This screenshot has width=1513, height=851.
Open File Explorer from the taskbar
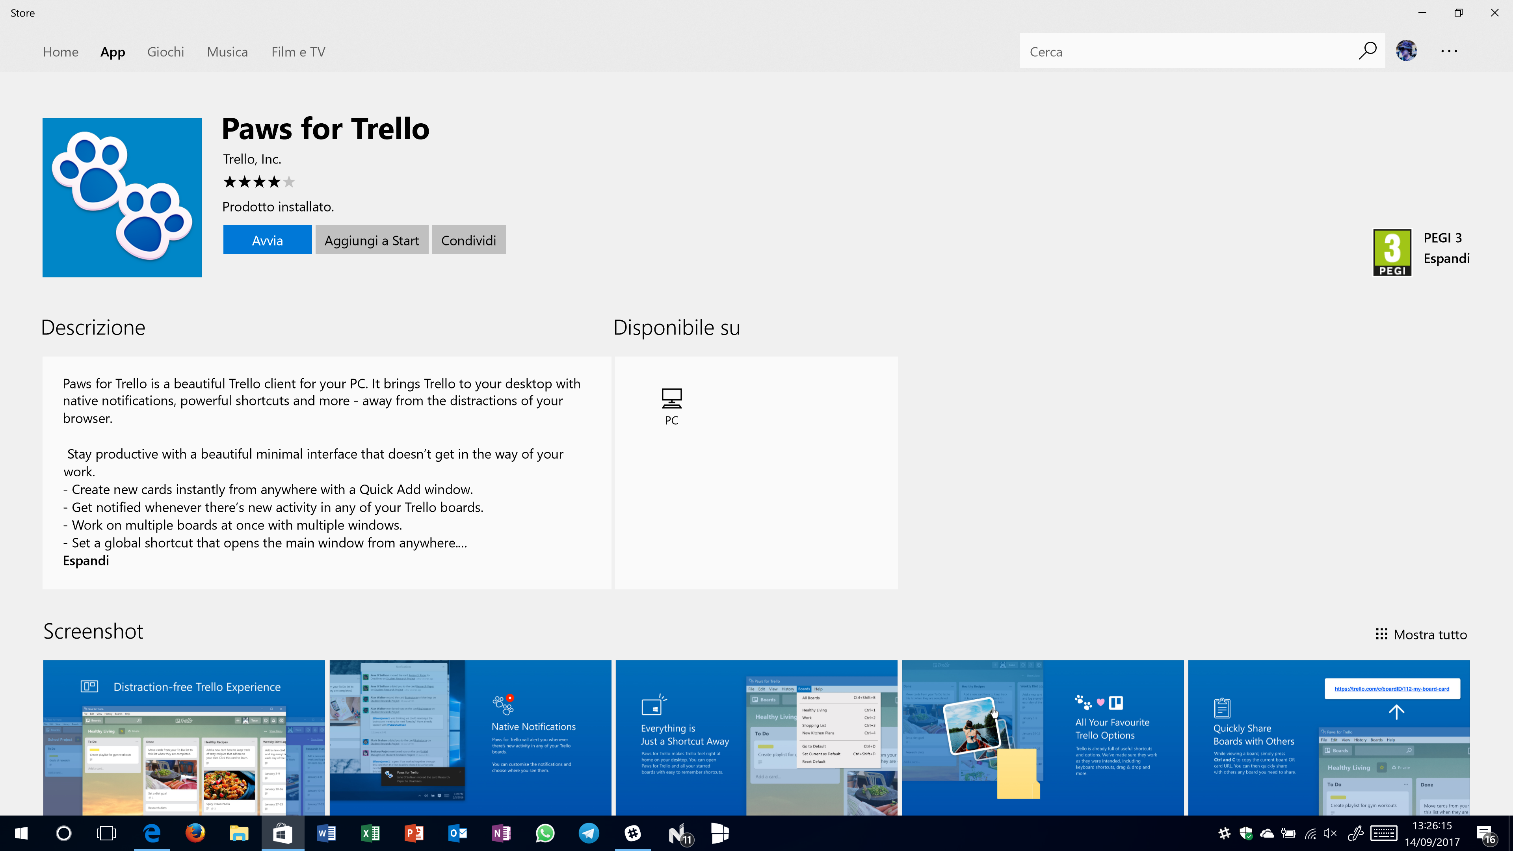tap(238, 833)
